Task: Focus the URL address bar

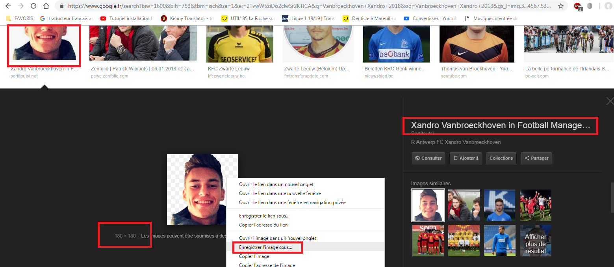Action: (x=310, y=6)
